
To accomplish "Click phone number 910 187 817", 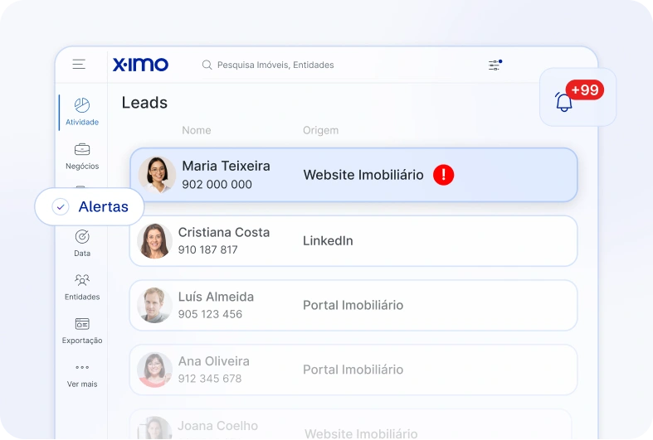I will click(x=207, y=249).
